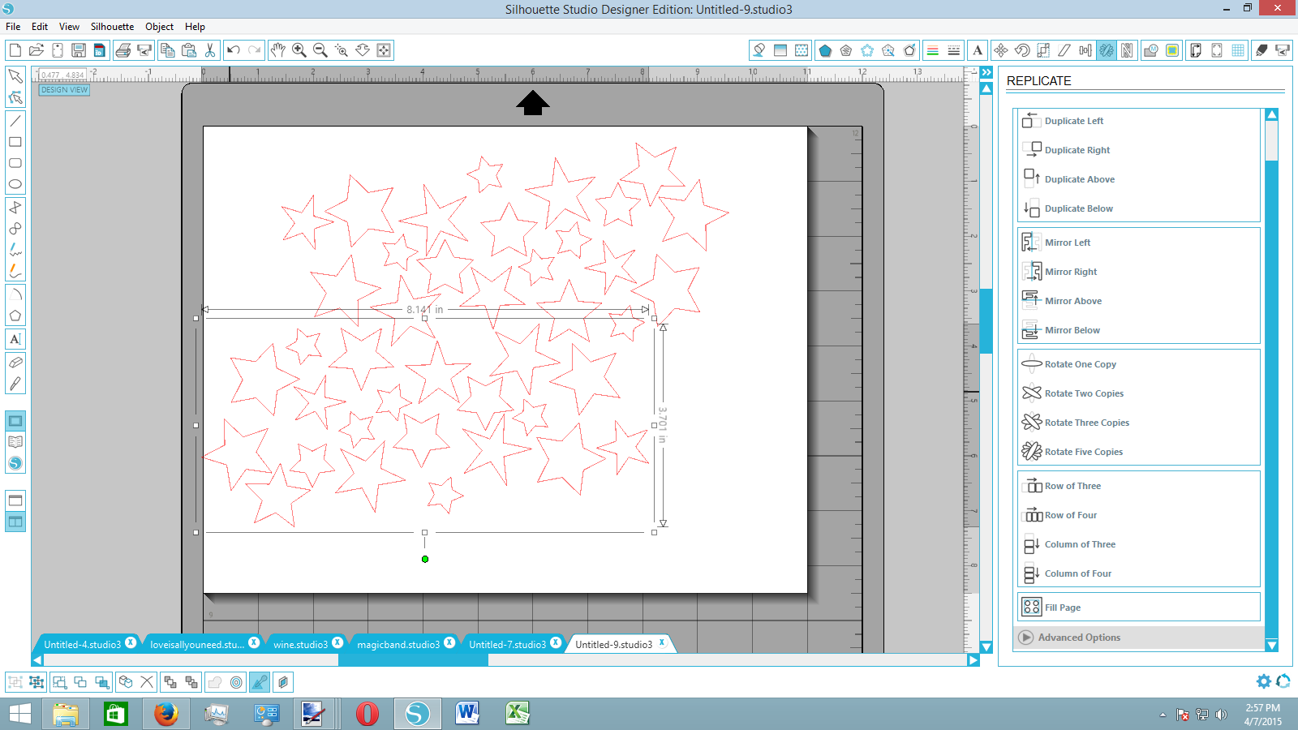Save the document with the floppy icon

79,50
